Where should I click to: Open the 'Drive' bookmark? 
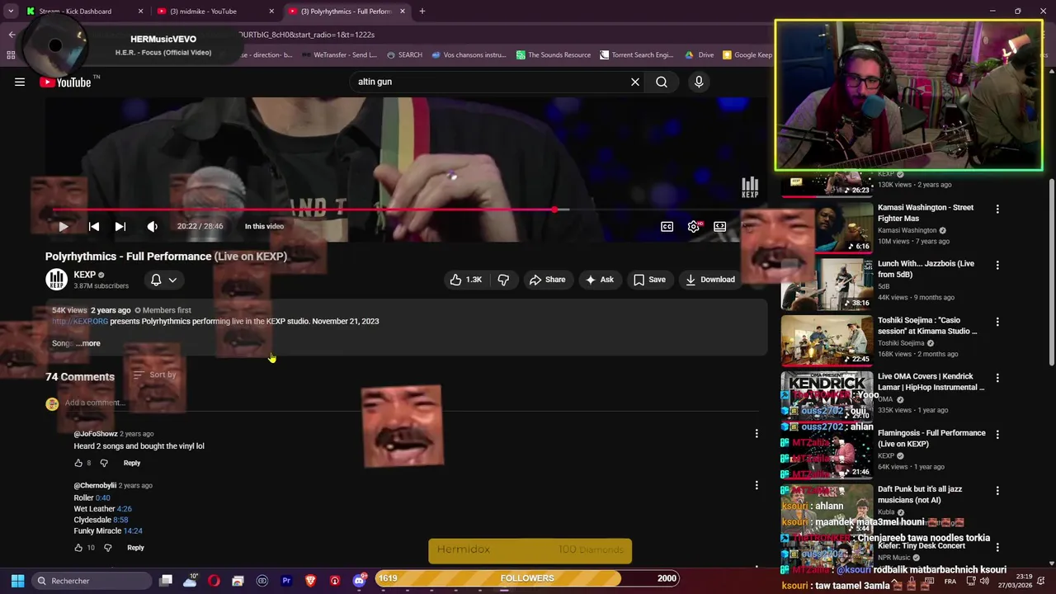tap(700, 55)
